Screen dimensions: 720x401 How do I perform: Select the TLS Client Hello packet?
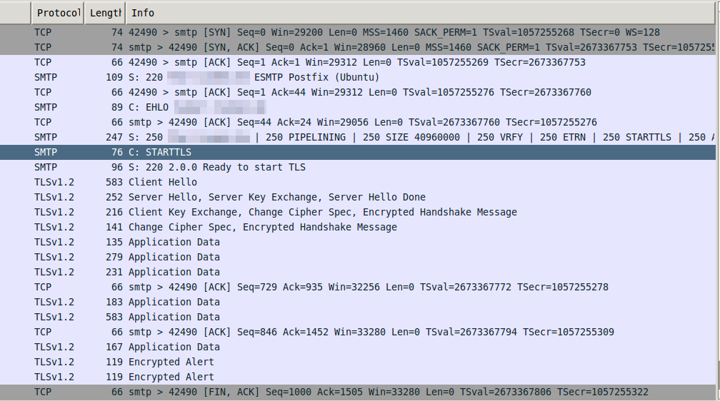[x=286, y=182]
